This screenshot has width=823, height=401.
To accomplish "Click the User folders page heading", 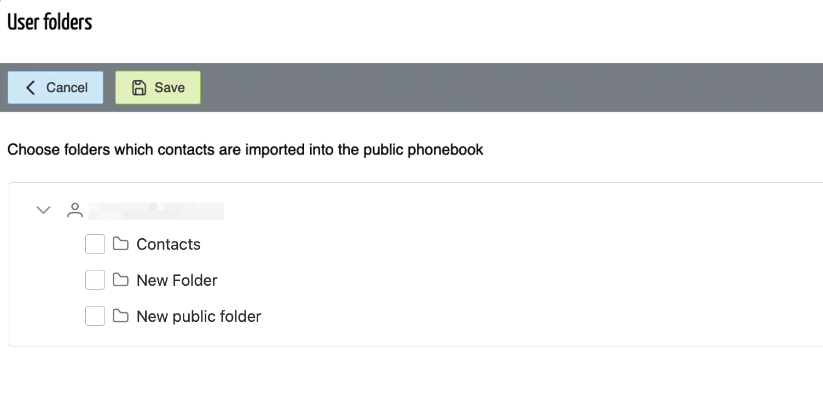I will (x=50, y=22).
